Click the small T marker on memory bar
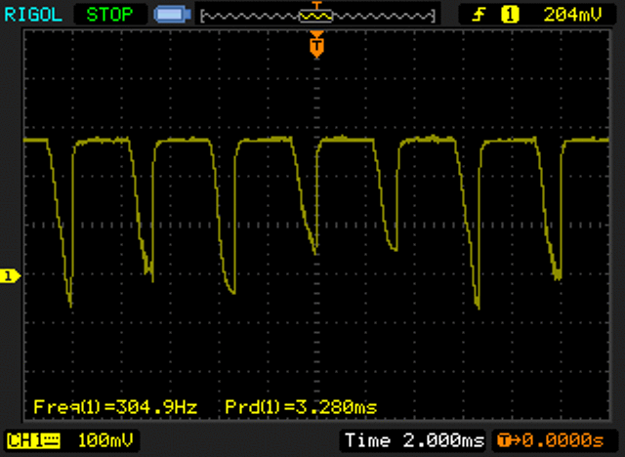This screenshot has height=457, width=625. click(316, 6)
